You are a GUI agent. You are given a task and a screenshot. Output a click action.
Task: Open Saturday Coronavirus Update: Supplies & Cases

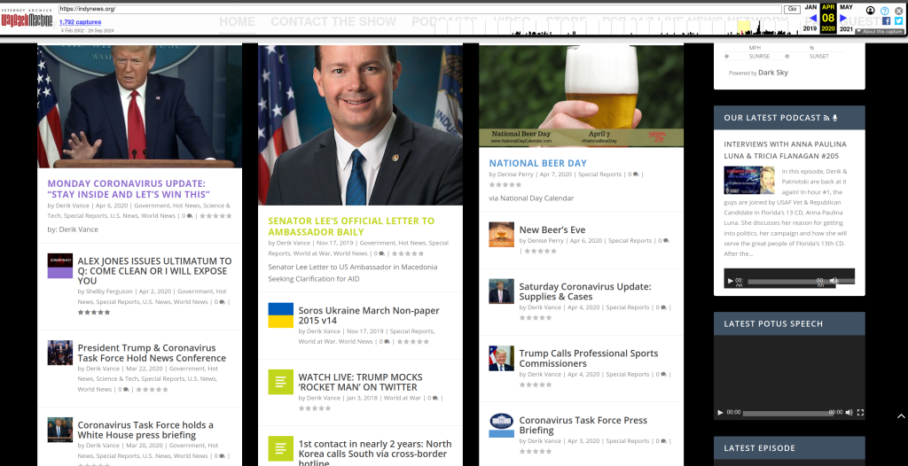[585, 291]
